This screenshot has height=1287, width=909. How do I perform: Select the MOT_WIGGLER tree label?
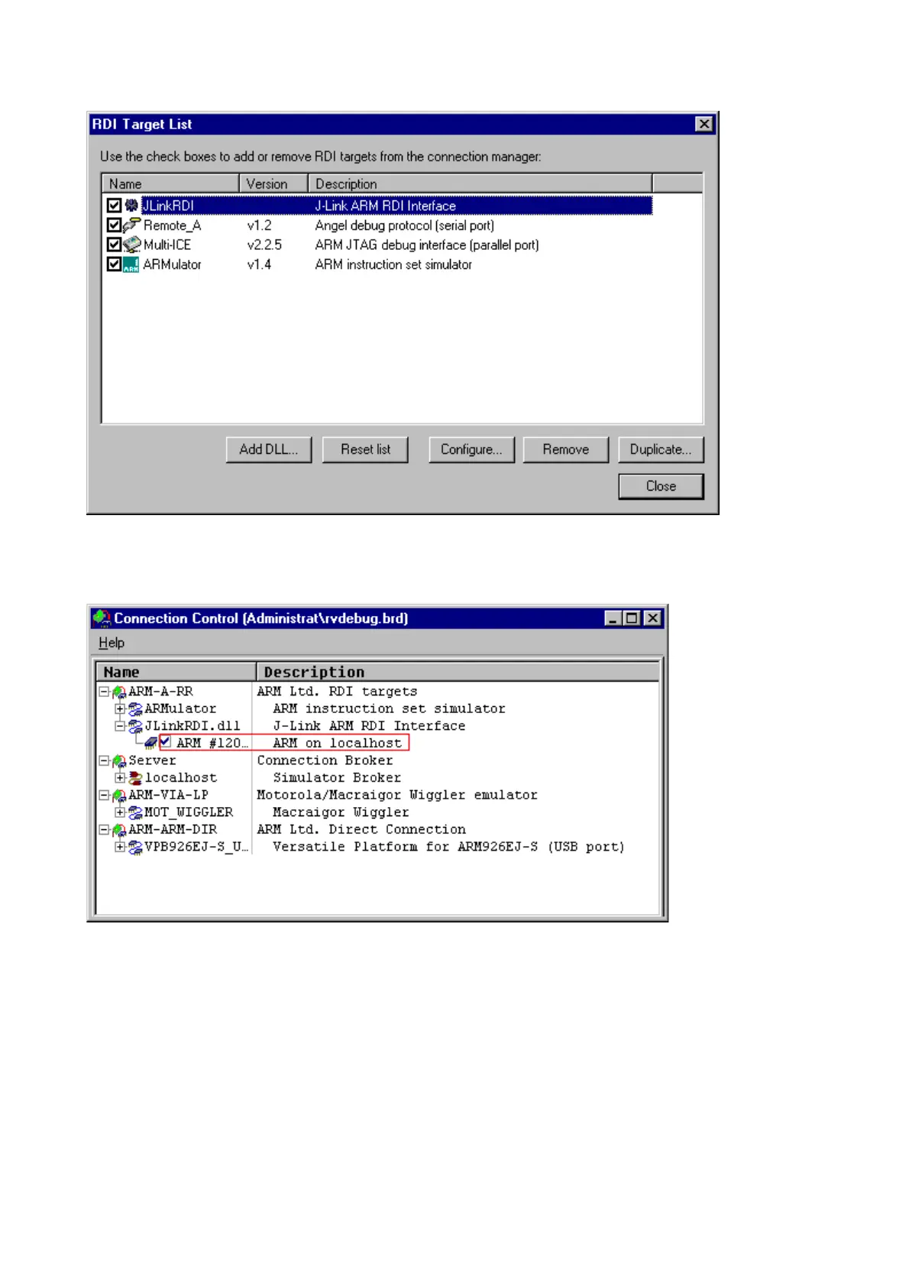point(189,812)
